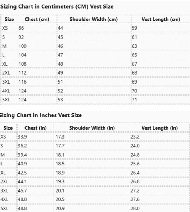
Task: Select shoulder width 18.5 in L row
Action: coord(60,164)
